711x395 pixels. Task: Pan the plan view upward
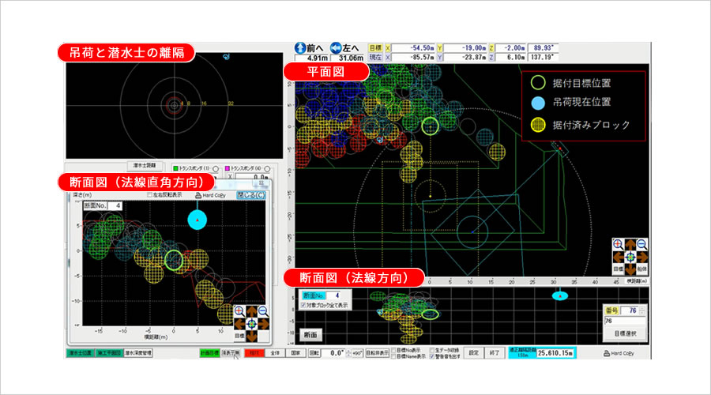click(x=630, y=246)
